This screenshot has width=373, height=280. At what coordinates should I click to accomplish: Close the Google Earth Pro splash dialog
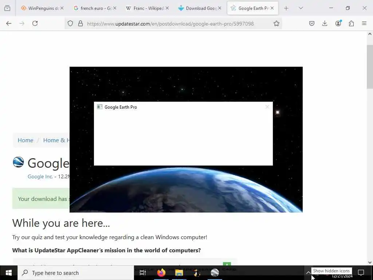(x=267, y=107)
